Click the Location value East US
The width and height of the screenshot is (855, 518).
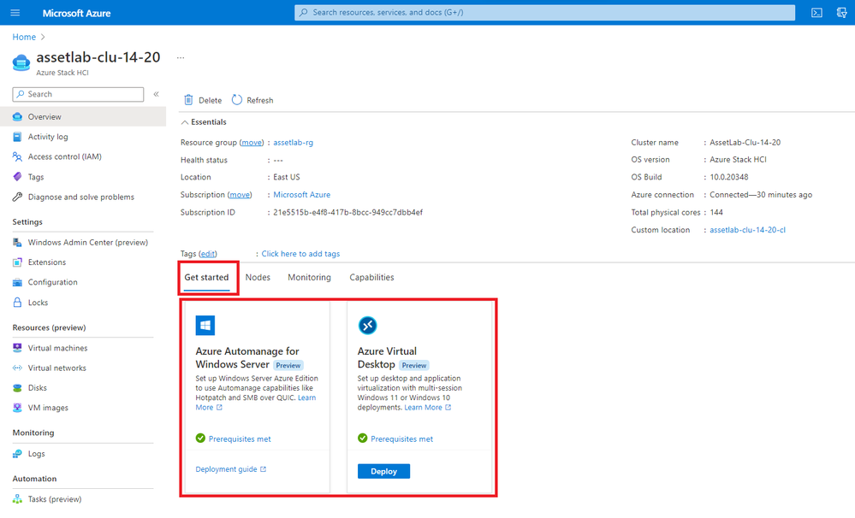[x=286, y=177]
